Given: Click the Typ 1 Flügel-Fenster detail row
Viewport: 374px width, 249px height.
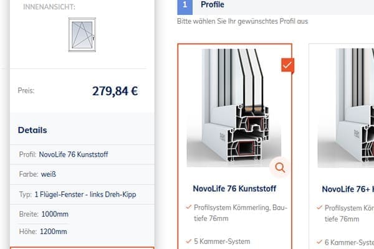Looking at the screenshot, I should coord(82,194).
